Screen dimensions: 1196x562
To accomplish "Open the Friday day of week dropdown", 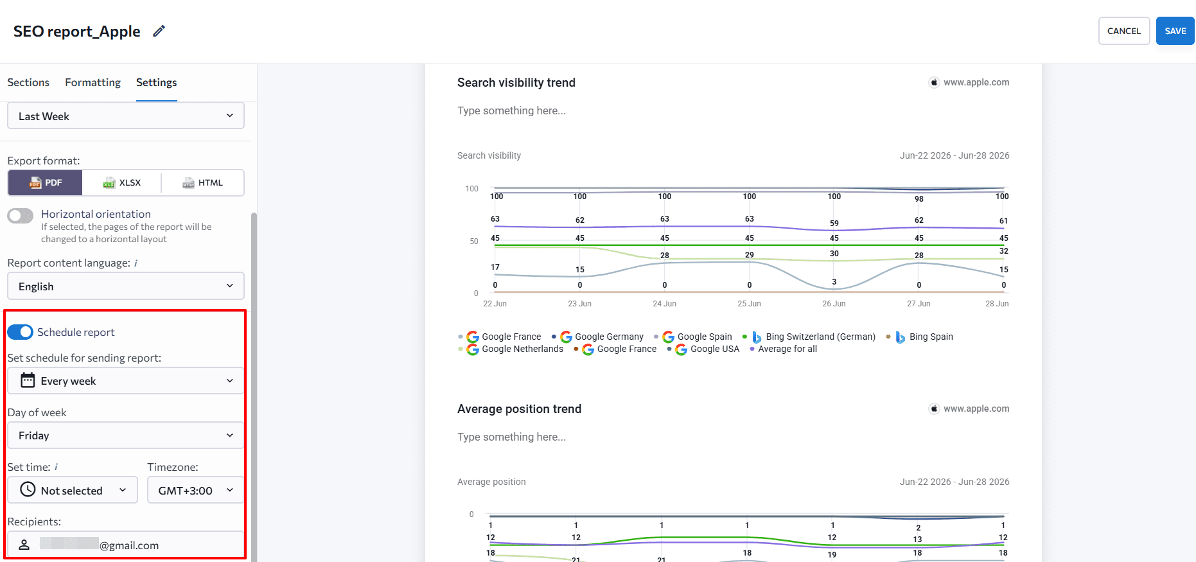I will (126, 435).
